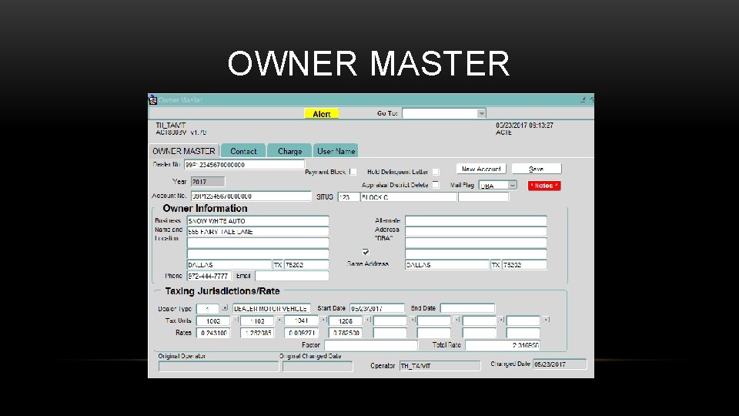Image resolution: width=739 pixels, height=416 pixels.
Task: Click the SITUS number field 123
Action: pos(348,197)
